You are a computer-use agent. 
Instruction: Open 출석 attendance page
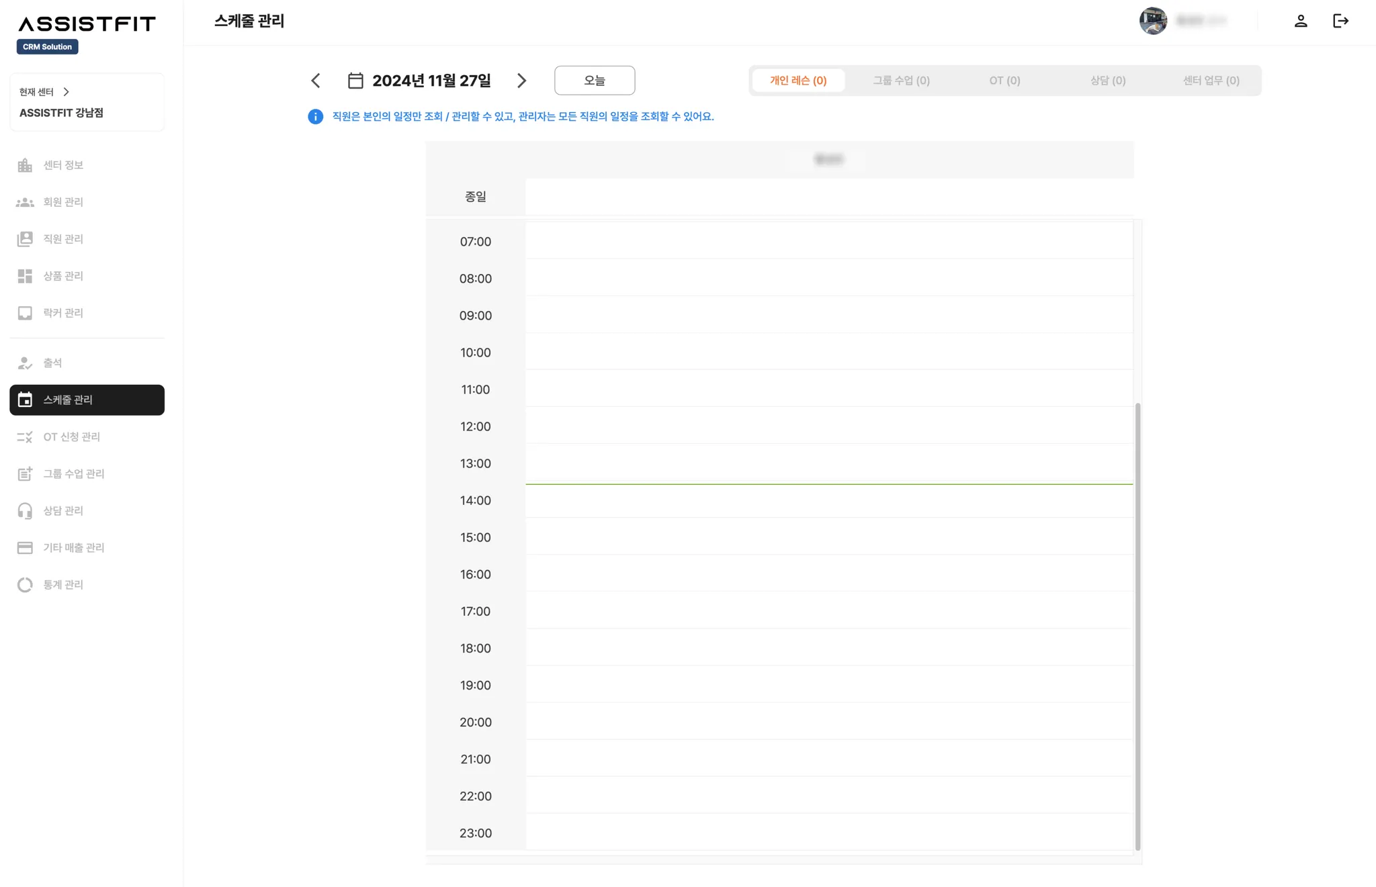[52, 363]
